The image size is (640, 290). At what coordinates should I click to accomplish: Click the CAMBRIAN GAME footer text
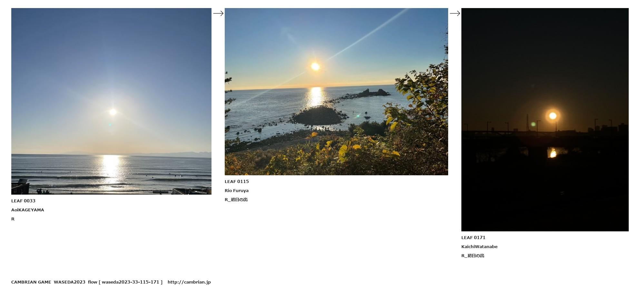pyautogui.click(x=31, y=282)
